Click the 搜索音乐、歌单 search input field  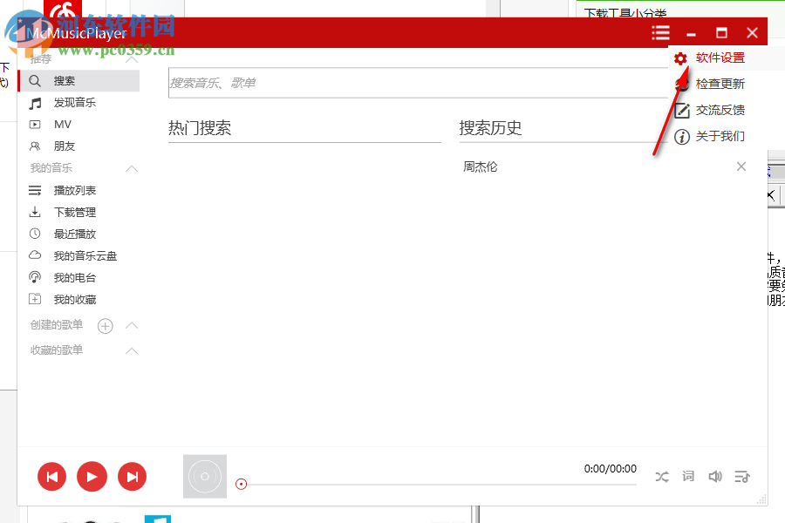[x=349, y=83]
